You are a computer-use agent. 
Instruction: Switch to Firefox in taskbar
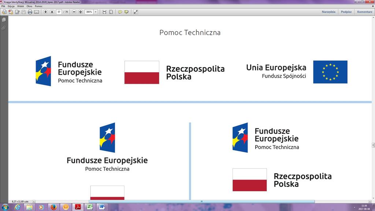click(53, 207)
